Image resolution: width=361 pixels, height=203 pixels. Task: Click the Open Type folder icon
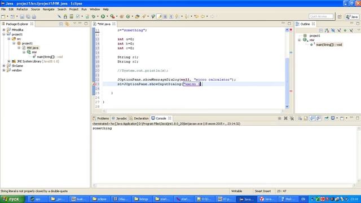click(137, 16)
